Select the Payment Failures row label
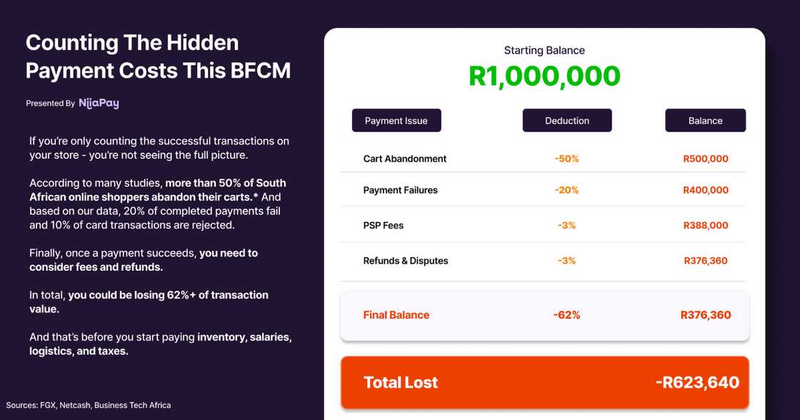800x420 pixels. point(400,190)
